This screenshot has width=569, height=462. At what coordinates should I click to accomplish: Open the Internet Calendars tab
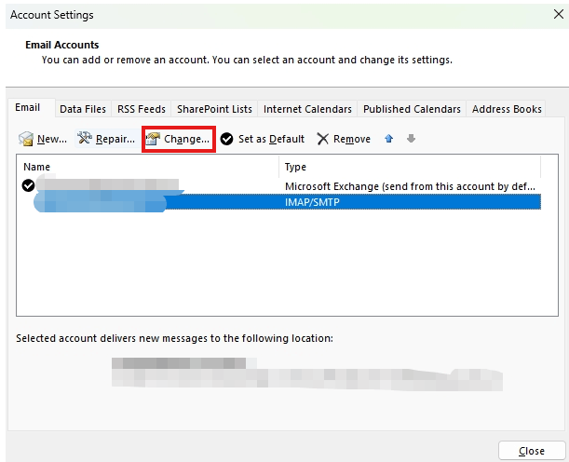(x=307, y=109)
